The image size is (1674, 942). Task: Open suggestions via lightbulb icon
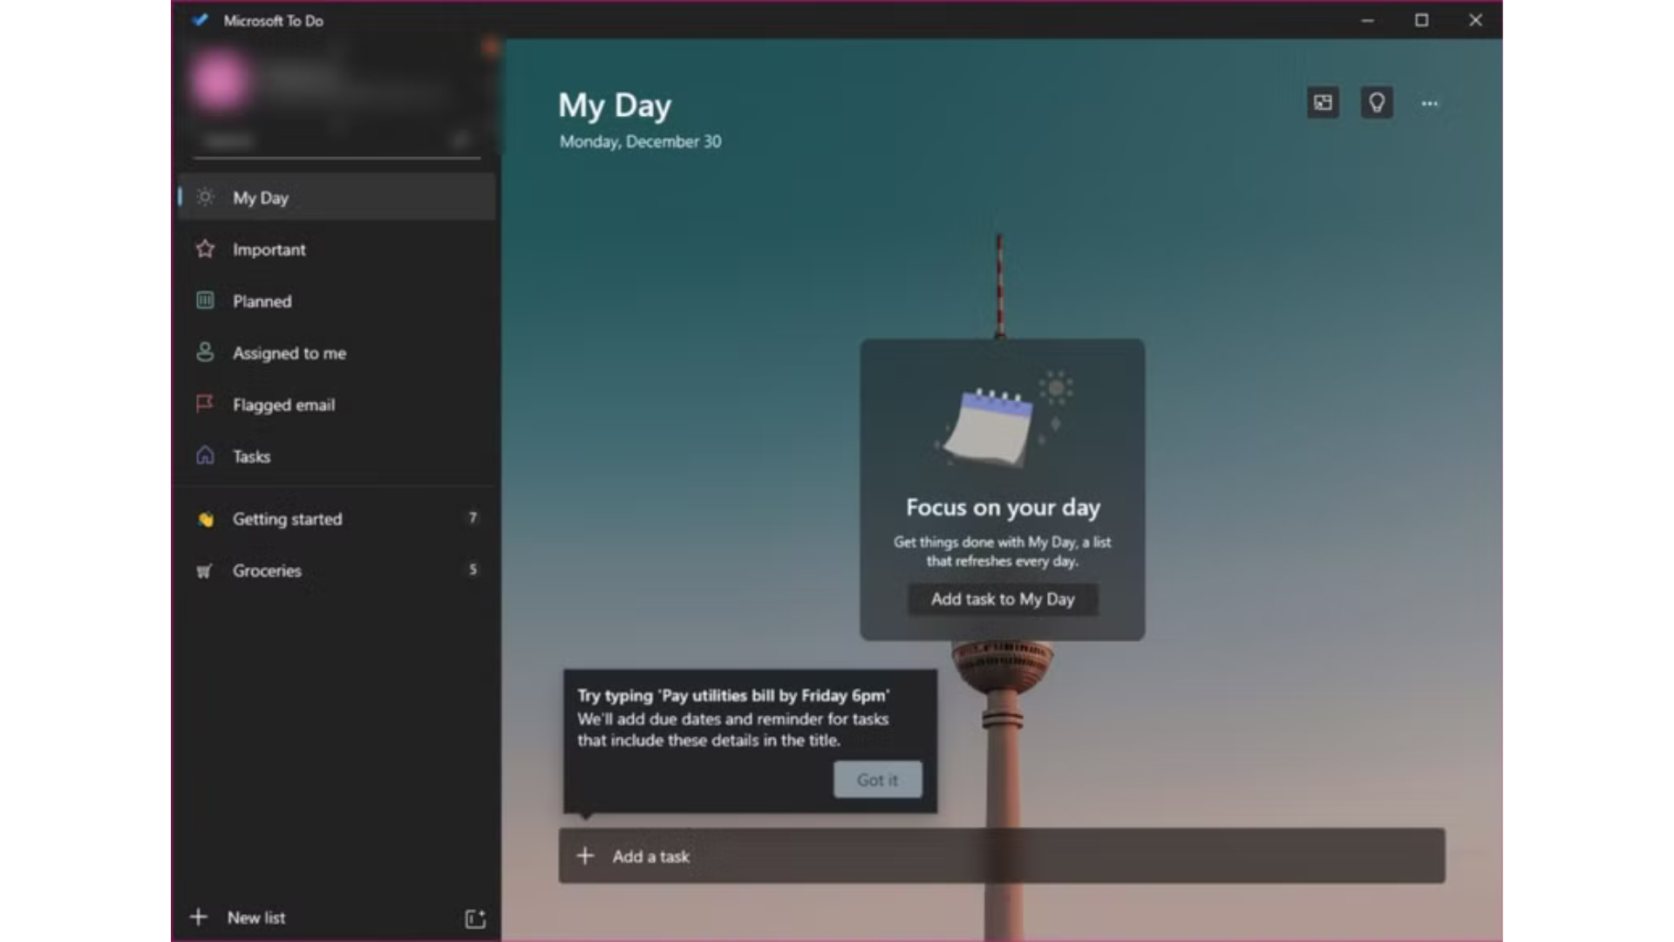(1377, 103)
